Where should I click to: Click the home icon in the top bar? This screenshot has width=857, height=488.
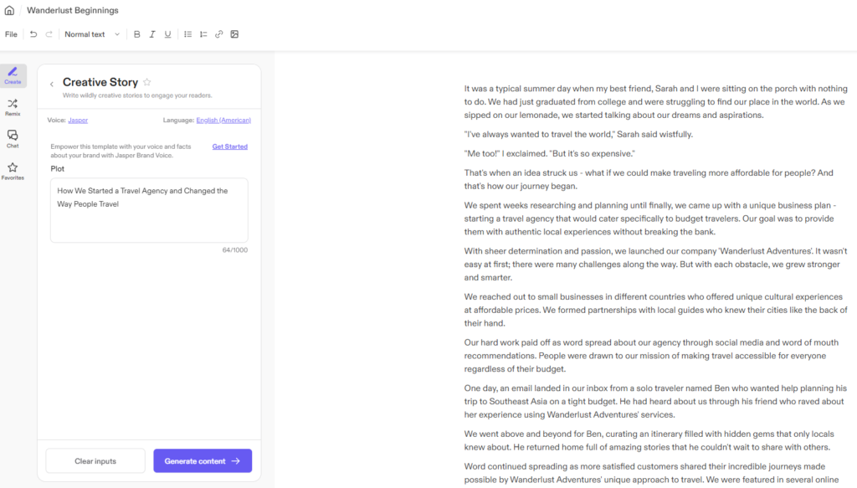click(x=9, y=11)
